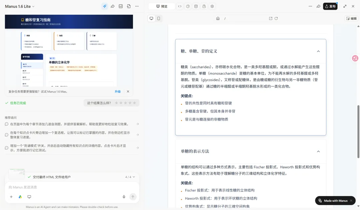Click the Google Drive connector icon
This screenshot has height=210, width=360.
20,197
